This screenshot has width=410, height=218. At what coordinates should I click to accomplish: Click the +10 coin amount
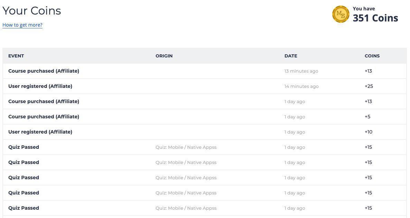(x=368, y=132)
